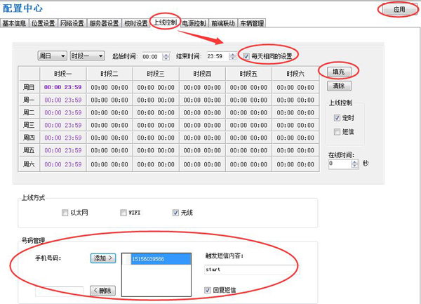Click the 清除 clear button
This screenshot has height=304, width=421.
[x=339, y=86]
